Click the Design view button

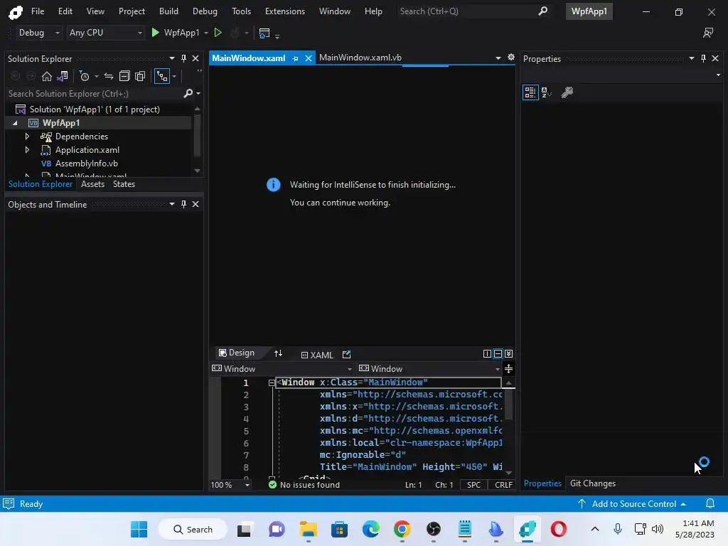237,353
